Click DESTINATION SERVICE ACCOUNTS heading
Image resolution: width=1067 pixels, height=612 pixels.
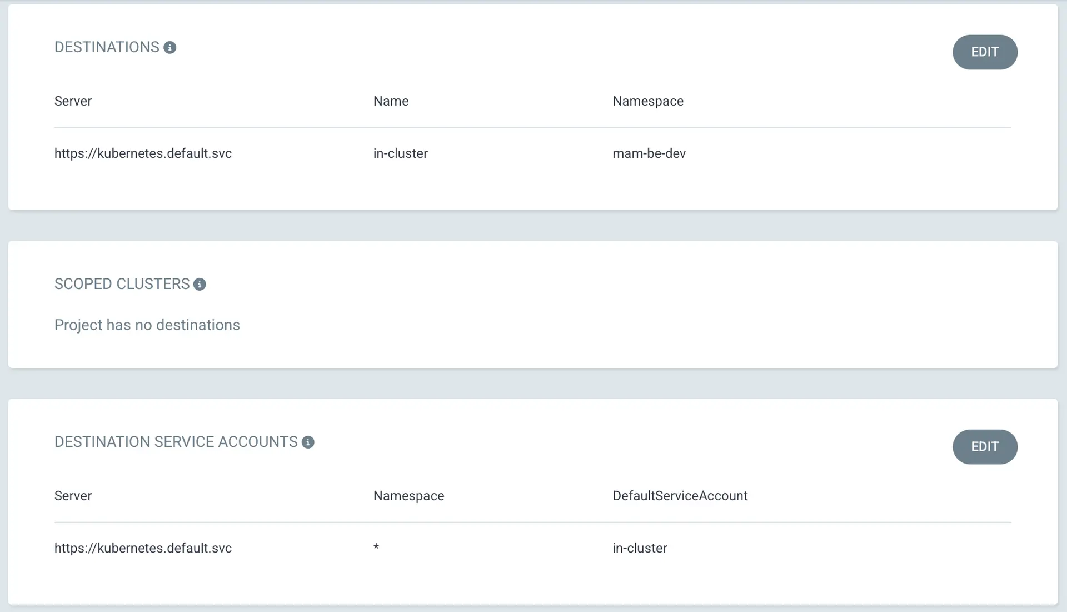(x=176, y=442)
